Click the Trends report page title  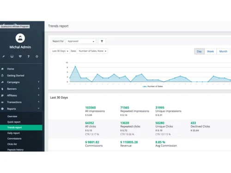tap(58, 26)
